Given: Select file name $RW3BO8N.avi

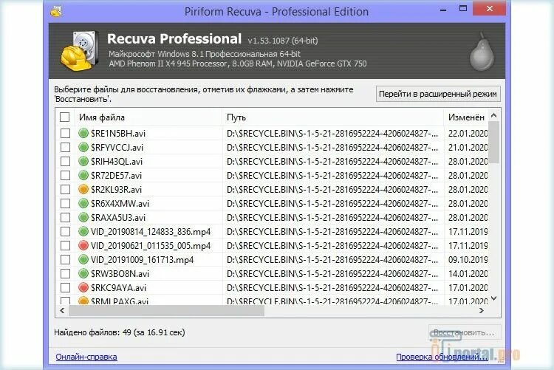Looking at the screenshot, I should (120, 274).
